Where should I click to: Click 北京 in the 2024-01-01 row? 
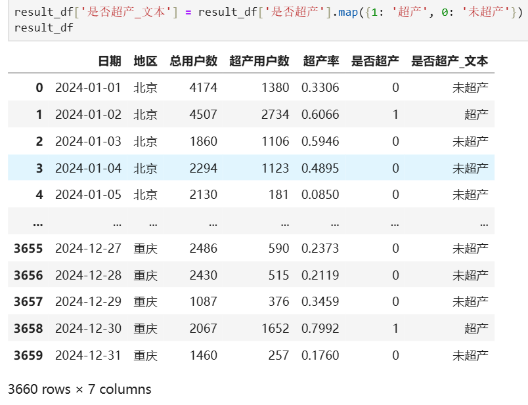coord(146,87)
